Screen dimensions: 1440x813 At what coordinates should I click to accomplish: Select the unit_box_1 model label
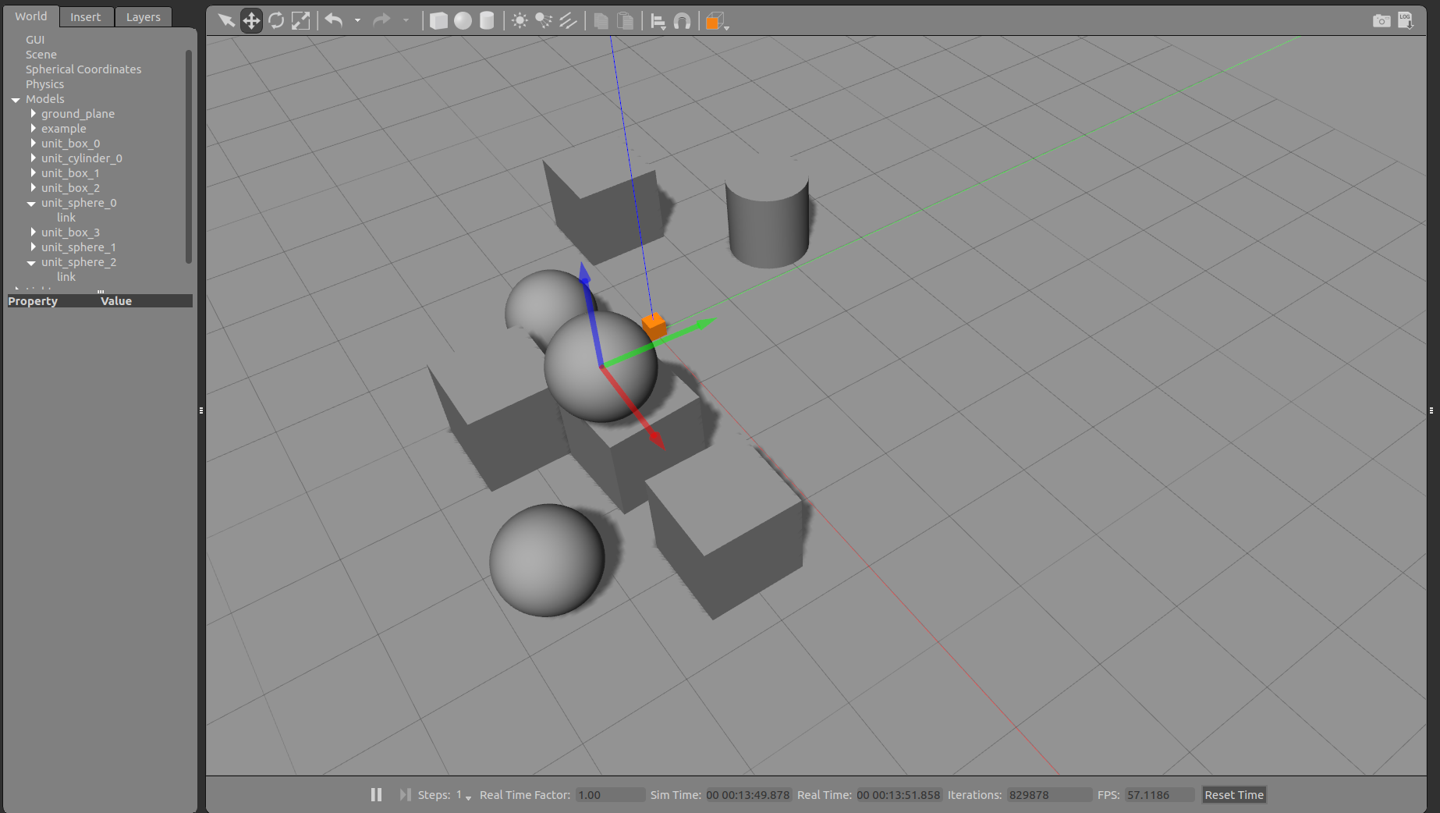click(71, 173)
